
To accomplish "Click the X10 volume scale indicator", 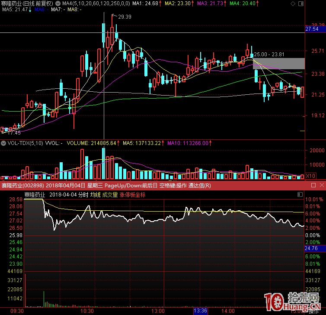I will pos(310,176).
